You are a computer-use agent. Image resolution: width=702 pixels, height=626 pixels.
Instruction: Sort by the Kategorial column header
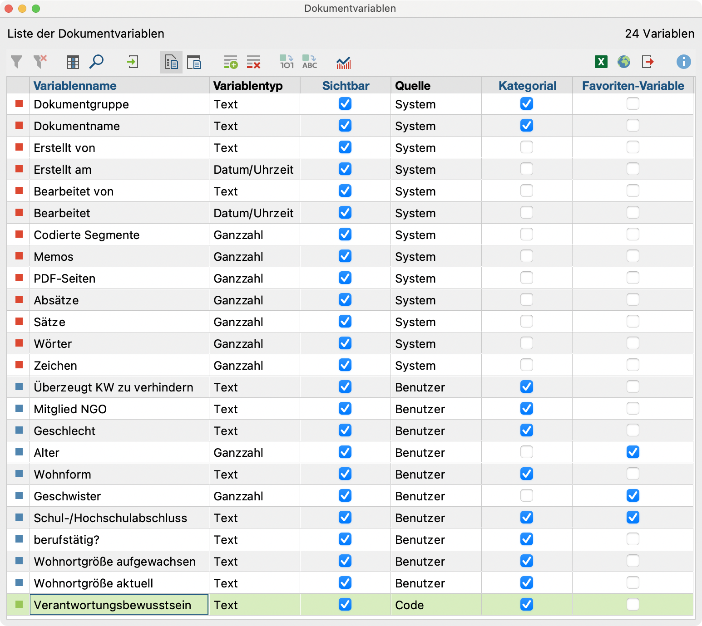click(x=527, y=86)
